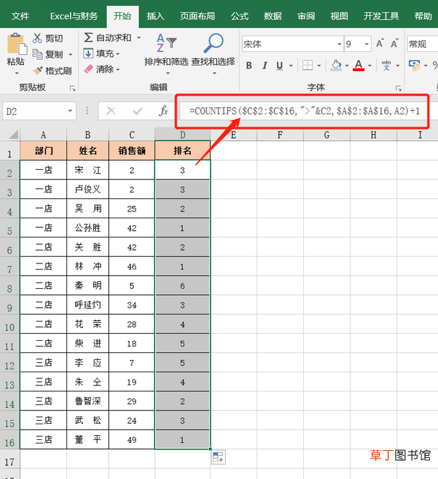This screenshot has height=479, width=438.
Task: Expand the underline style dropdown
Action: coord(291,66)
